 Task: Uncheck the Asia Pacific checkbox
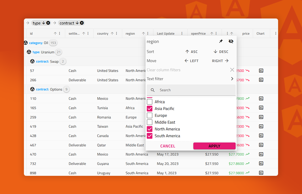[150, 108]
